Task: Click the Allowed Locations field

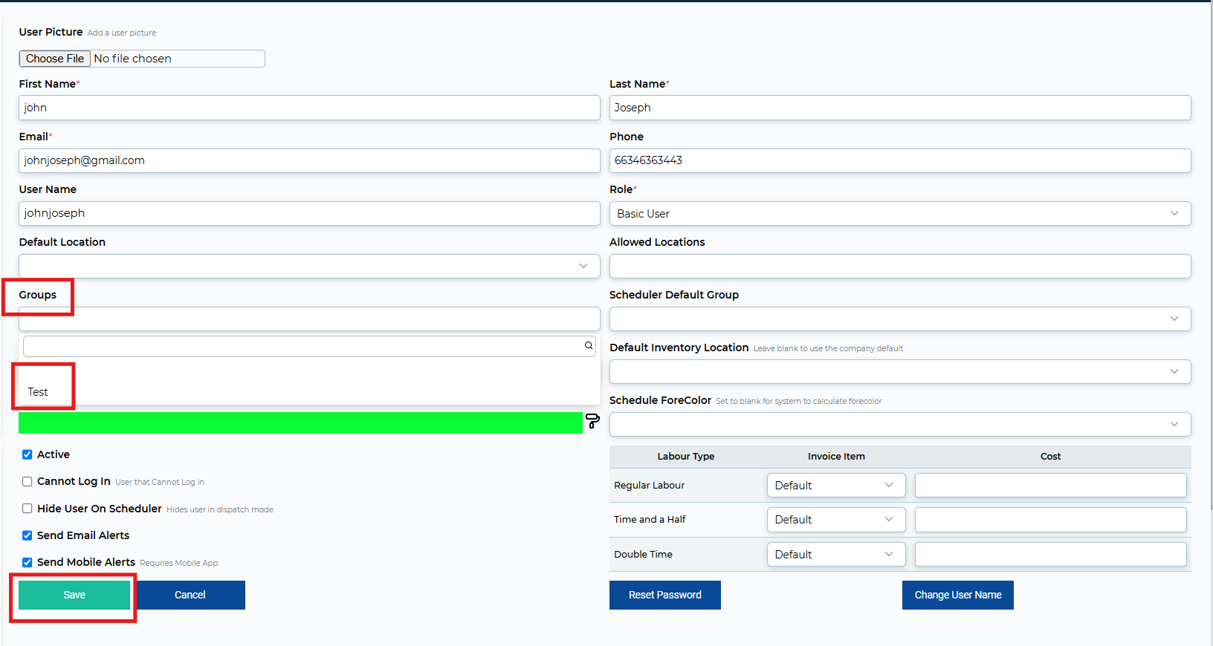Action: click(900, 267)
